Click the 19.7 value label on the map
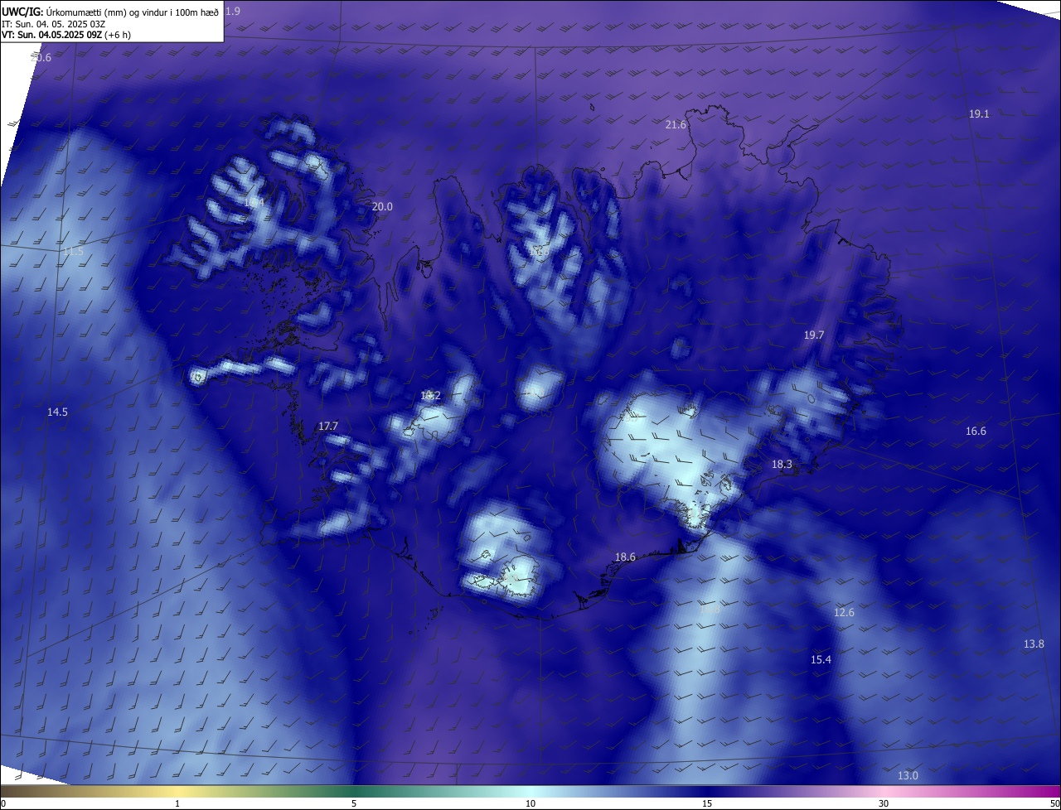1061x810 pixels. tap(814, 335)
